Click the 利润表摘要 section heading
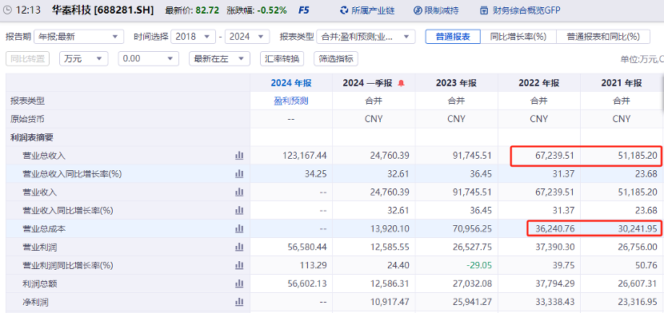The height and width of the screenshot is (313, 664). coord(32,137)
